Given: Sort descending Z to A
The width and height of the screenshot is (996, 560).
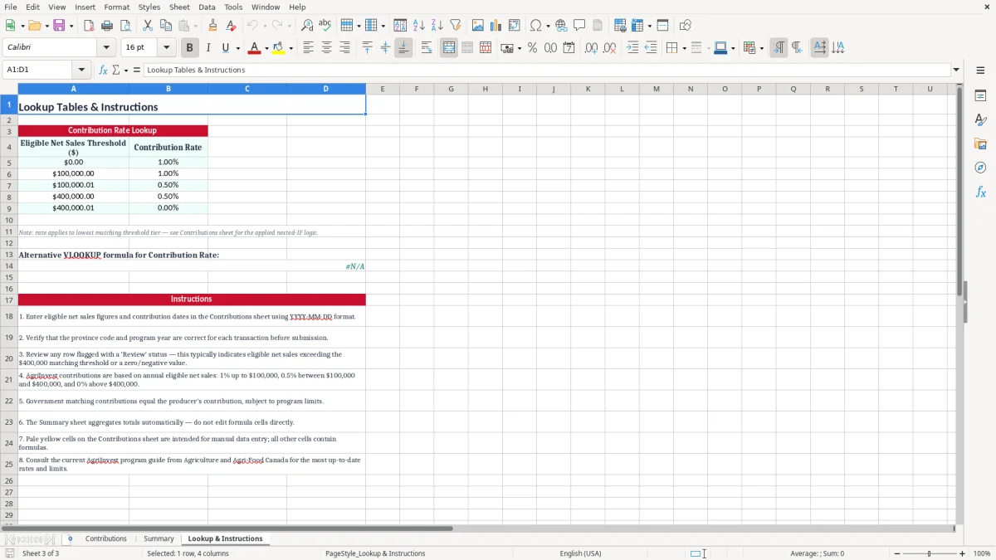Looking at the screenshot, I should click(437, 26).
